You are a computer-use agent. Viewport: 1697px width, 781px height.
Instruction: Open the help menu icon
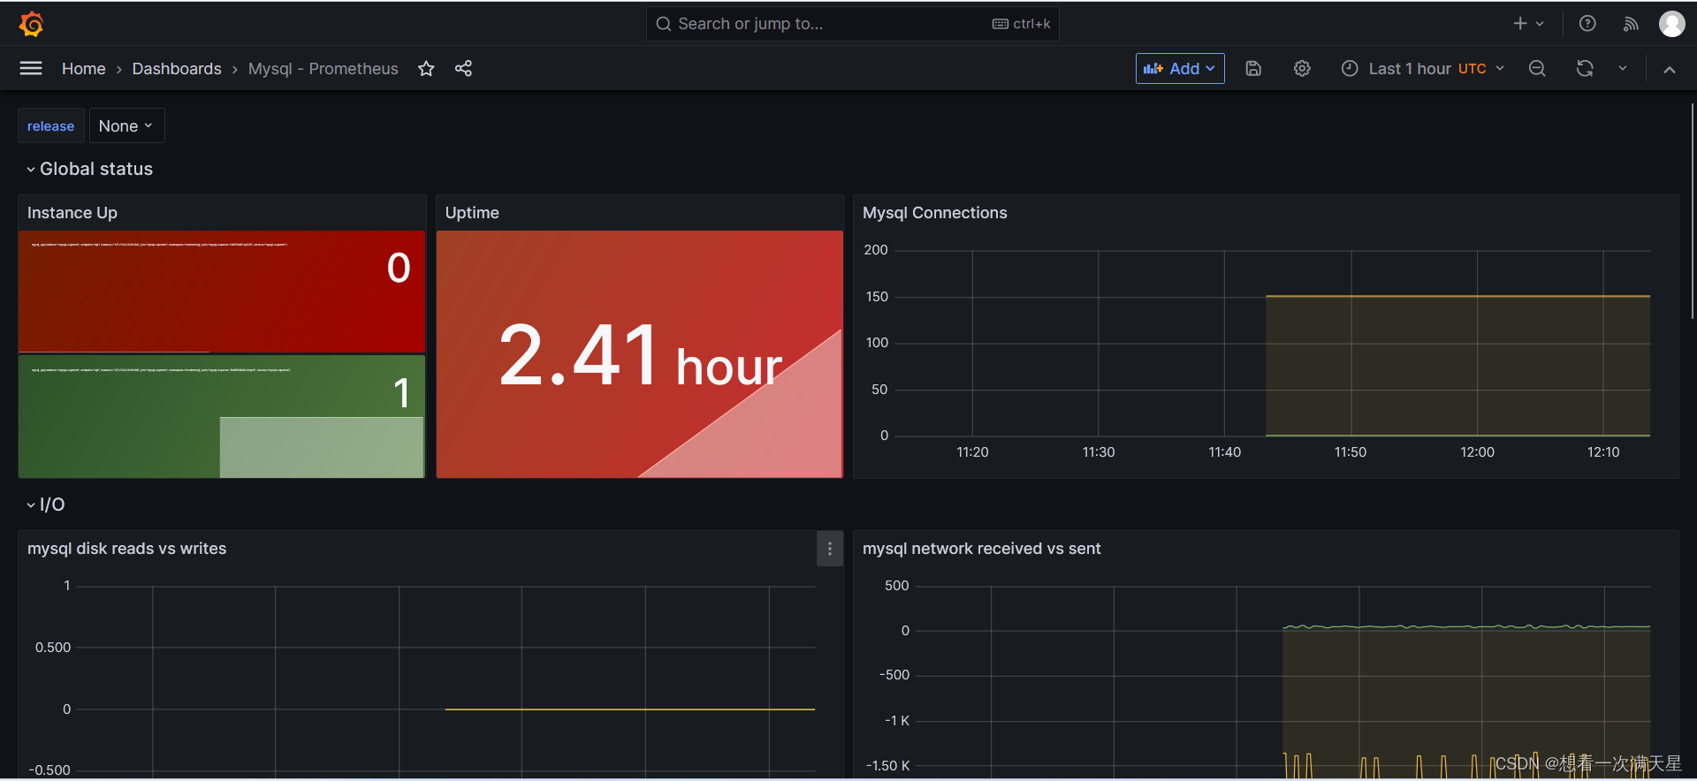[1587, 24]
